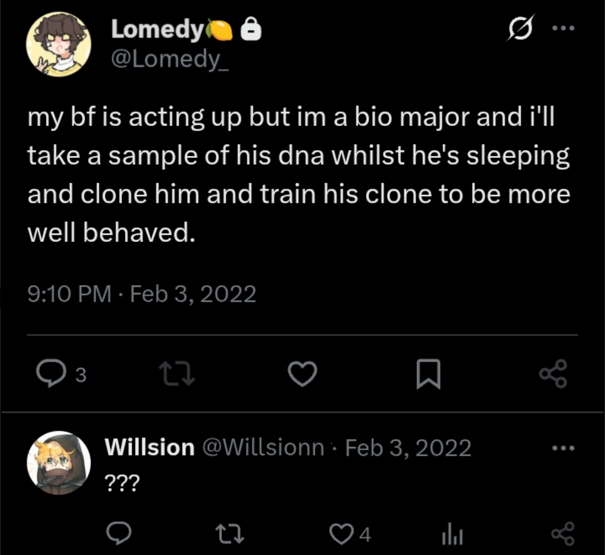Open more options on Willsion's reply
The height and width of the screenshot is (555, 605).
564,448
